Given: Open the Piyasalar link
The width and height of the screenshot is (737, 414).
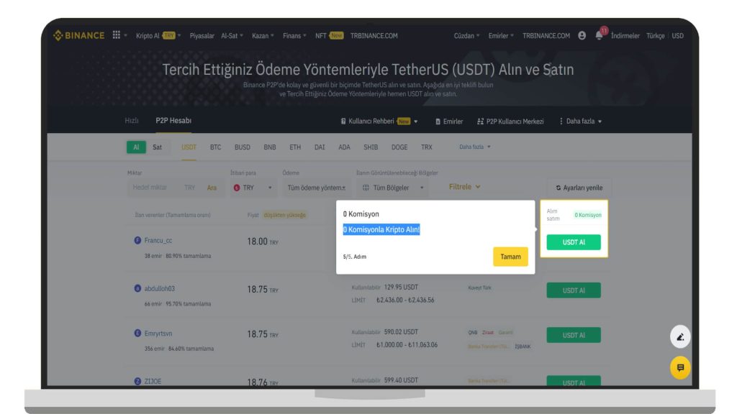Looking at the screenshot, I should coord(202,36).
